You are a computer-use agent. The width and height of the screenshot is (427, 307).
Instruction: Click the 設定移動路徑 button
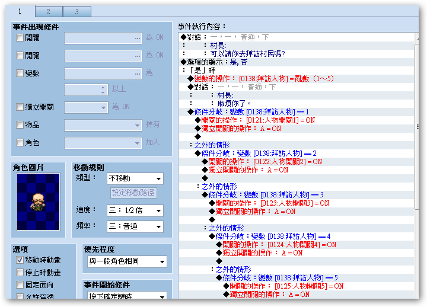click(x=133, y=193)
